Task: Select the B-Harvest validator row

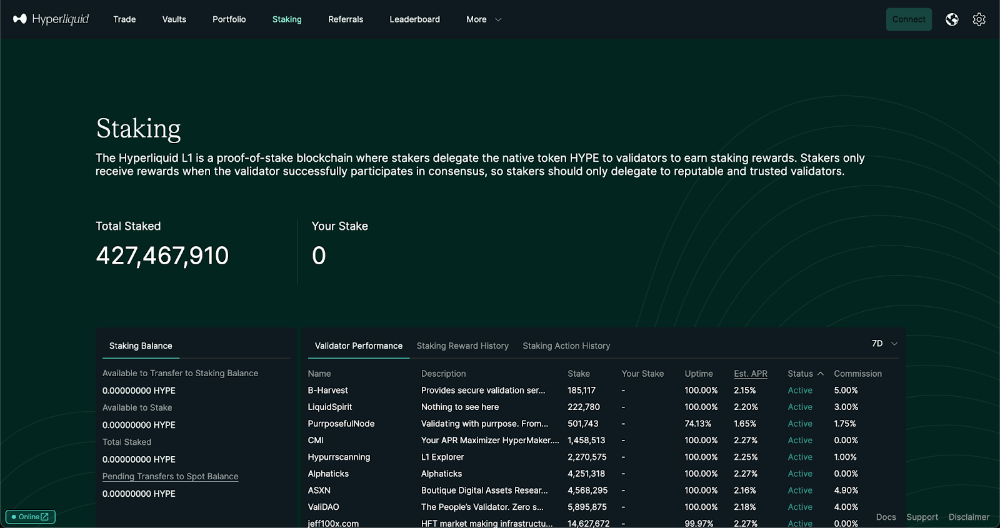Action: [603, 391]
